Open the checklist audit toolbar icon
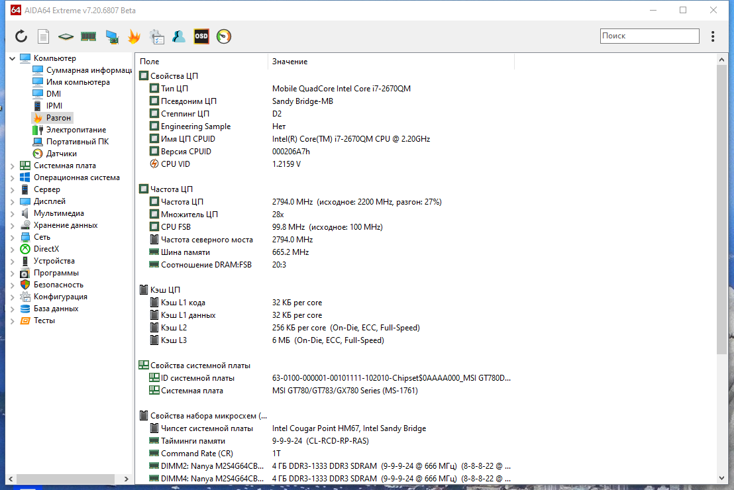The image size is (734, 490). point(157,36)
